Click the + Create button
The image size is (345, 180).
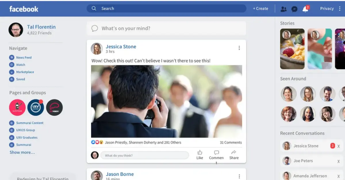[260, 9]
